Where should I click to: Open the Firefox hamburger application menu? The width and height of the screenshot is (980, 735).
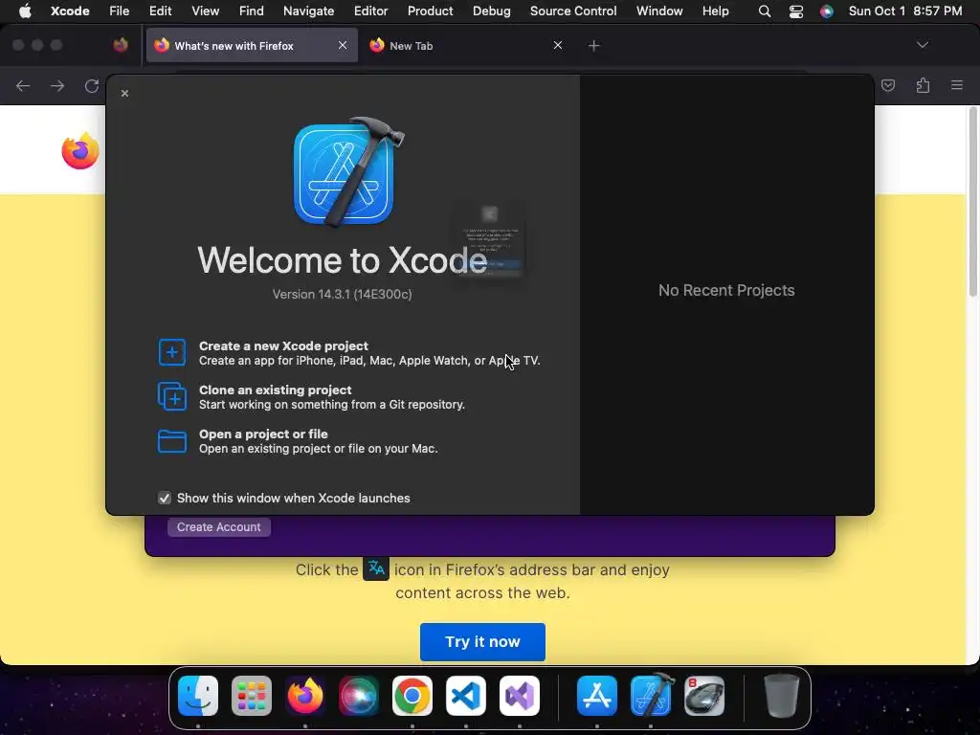click(x=957, y=85)
